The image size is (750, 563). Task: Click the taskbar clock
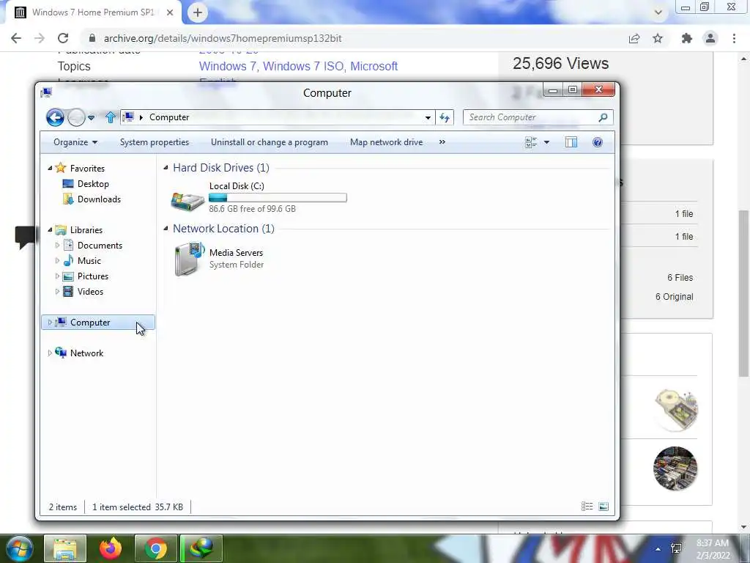pos(713,549)
